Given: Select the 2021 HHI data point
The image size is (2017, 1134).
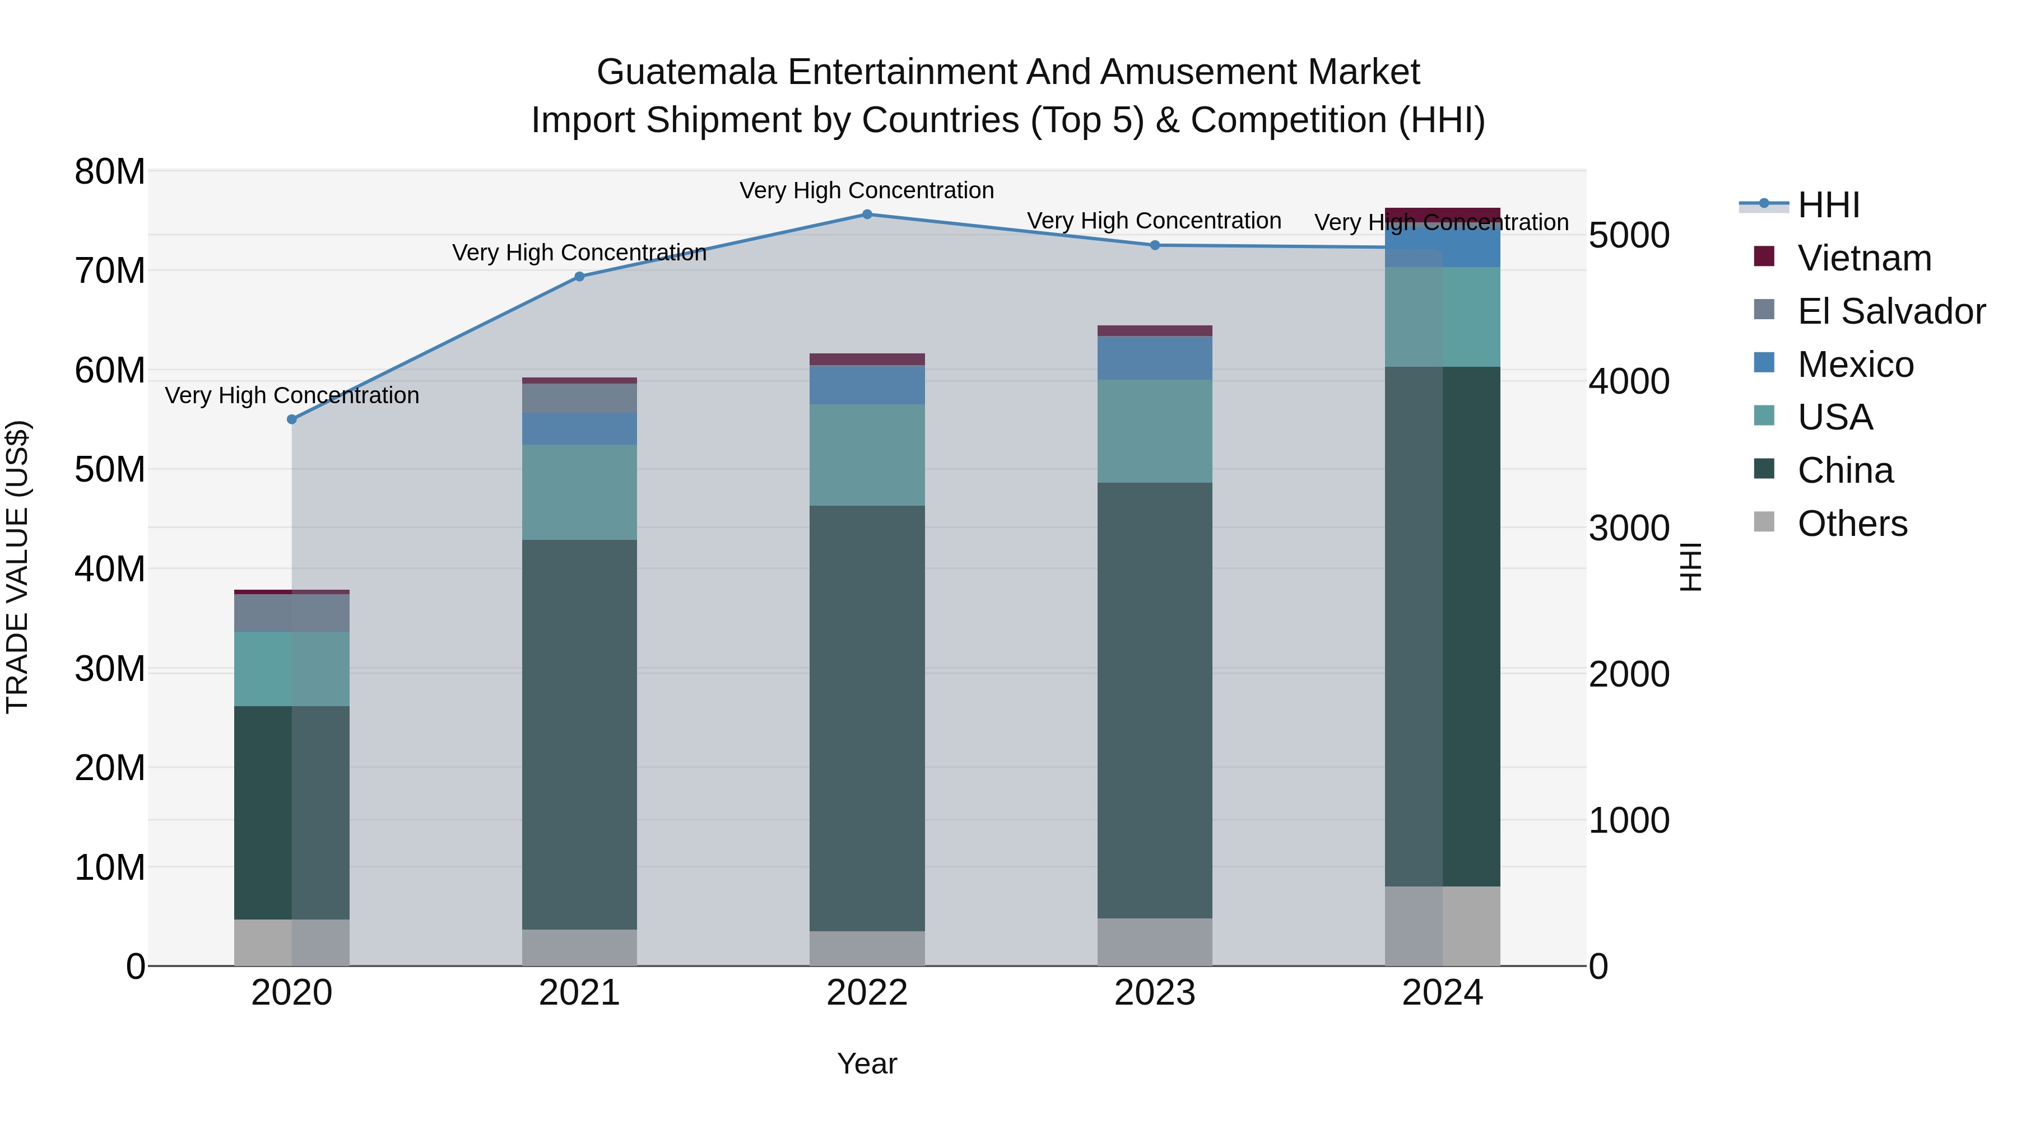Looking at the screenshot, I should click(579, 276).
